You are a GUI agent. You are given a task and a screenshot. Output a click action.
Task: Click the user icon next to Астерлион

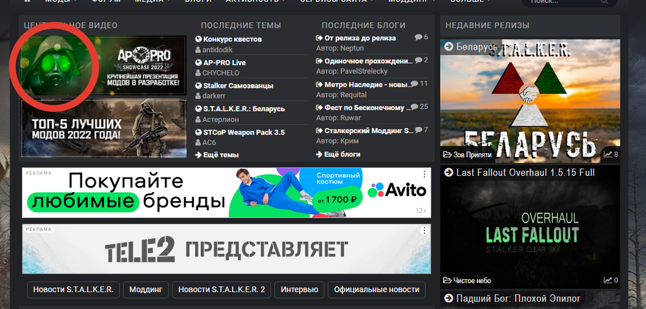[198, 120]
